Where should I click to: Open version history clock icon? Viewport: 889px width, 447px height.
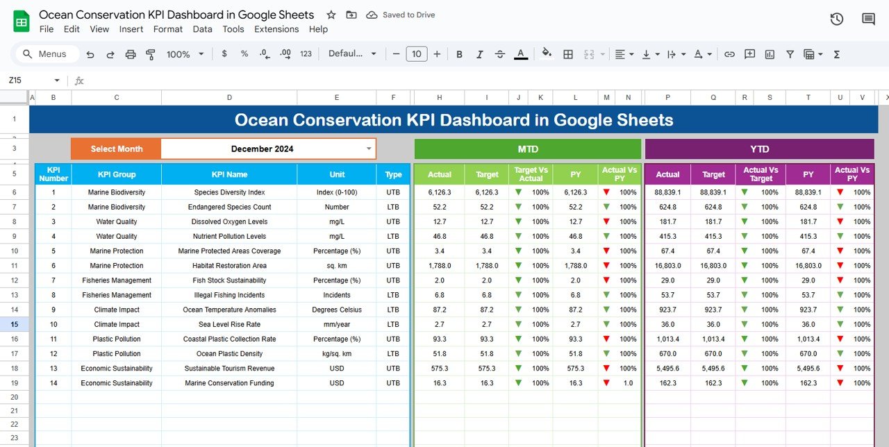[x=837, y=19]
